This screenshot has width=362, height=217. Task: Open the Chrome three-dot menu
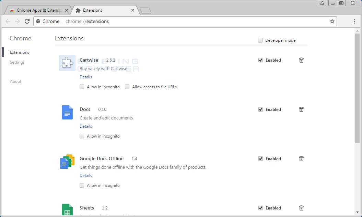354,22
